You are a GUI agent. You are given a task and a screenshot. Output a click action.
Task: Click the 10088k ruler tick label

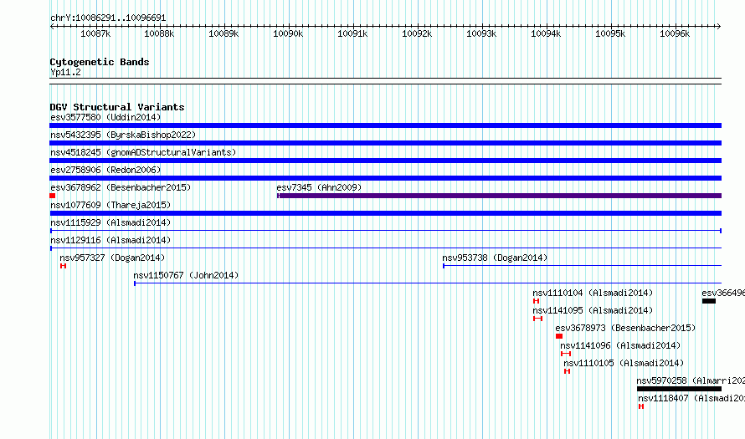(x=159, y=33)
